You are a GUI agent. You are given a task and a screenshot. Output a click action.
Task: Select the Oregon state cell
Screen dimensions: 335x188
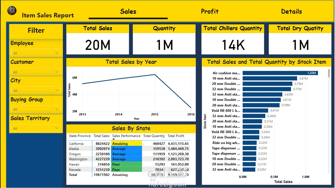click(x=75, y=154)
